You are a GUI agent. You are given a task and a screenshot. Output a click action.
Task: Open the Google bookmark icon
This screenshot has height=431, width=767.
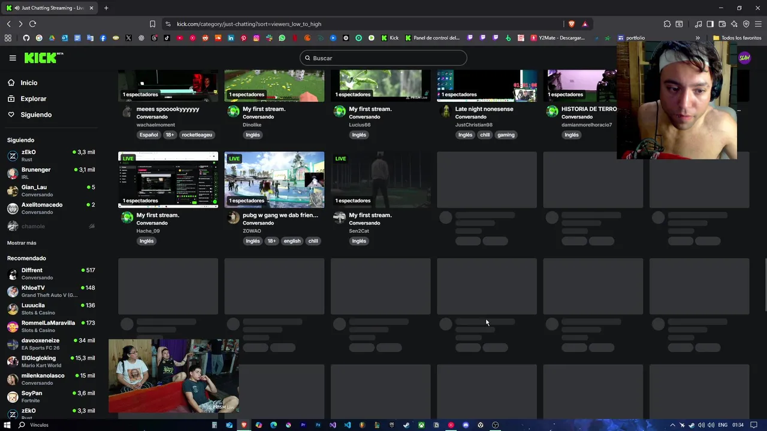39,38
